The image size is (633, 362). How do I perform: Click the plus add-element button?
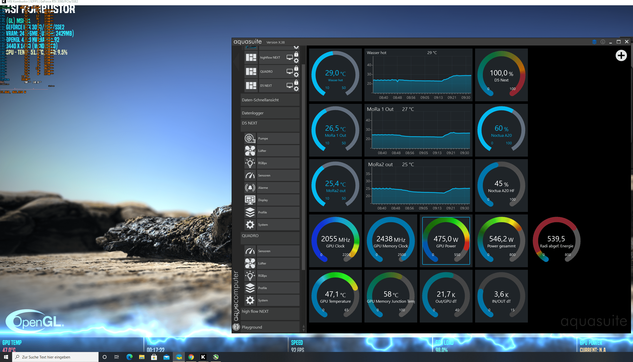pyautogui.click(x=621, y=56)
